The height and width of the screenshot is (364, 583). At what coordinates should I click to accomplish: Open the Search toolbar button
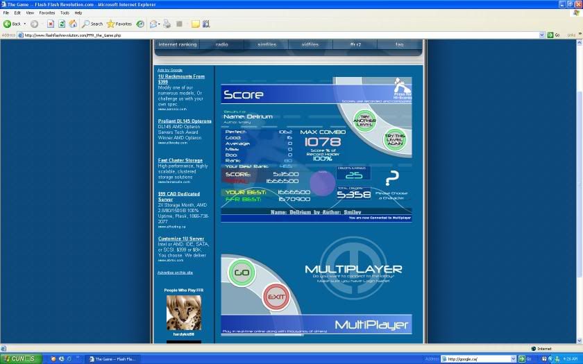point(92,24)
